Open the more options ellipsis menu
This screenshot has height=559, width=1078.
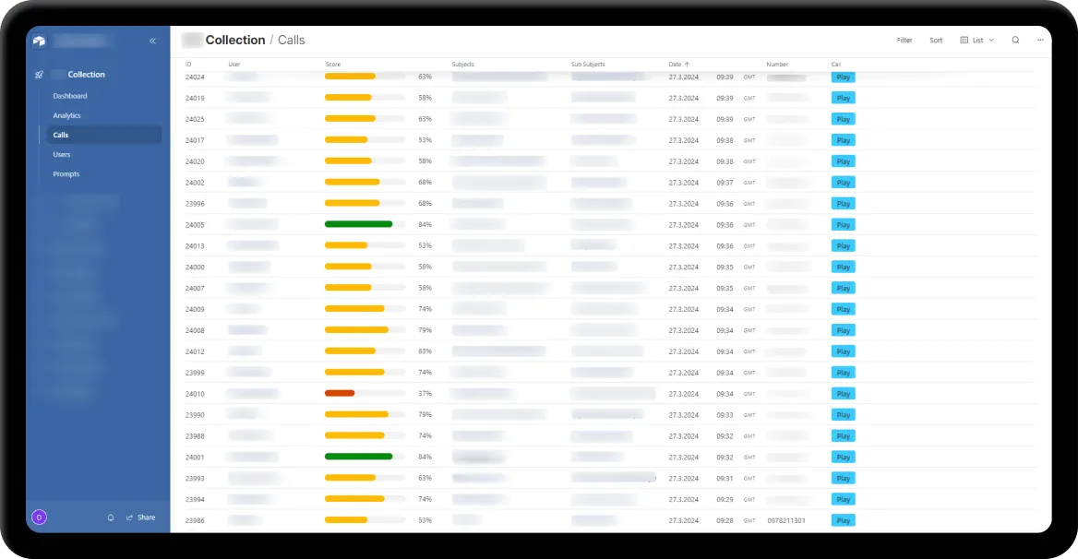[x=1040, y=40]
